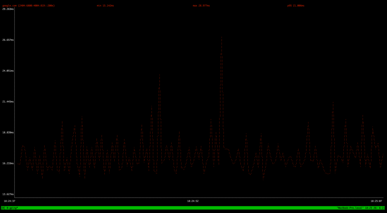
Task: Click the 21.445ms y-axis label
Action: 8,102
